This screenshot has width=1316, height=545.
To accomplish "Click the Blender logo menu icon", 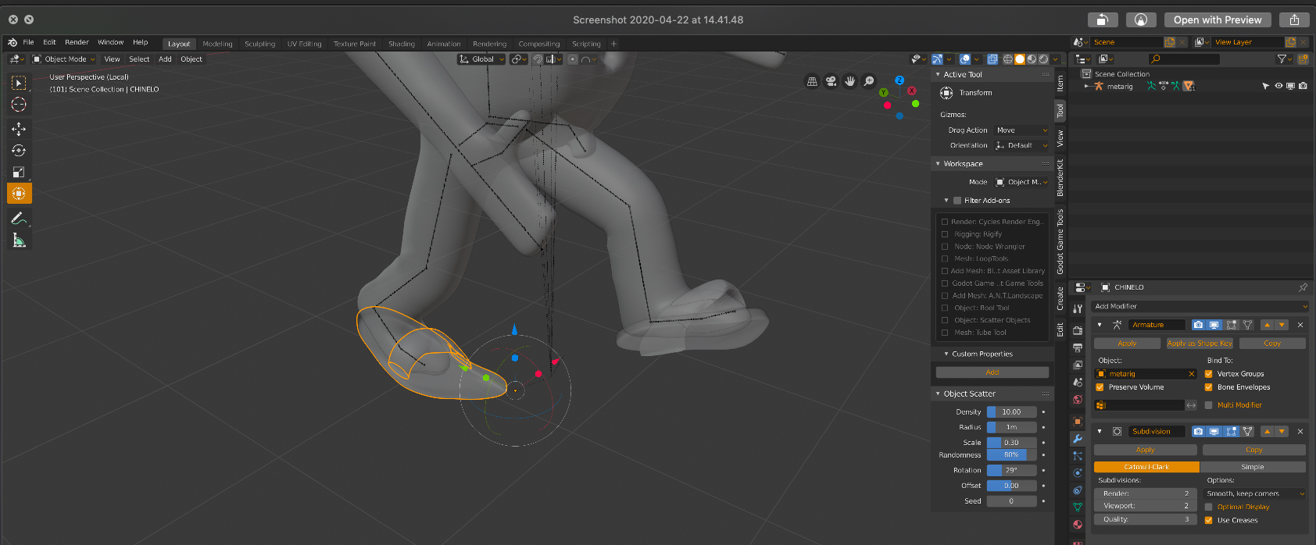I will 12,42.
